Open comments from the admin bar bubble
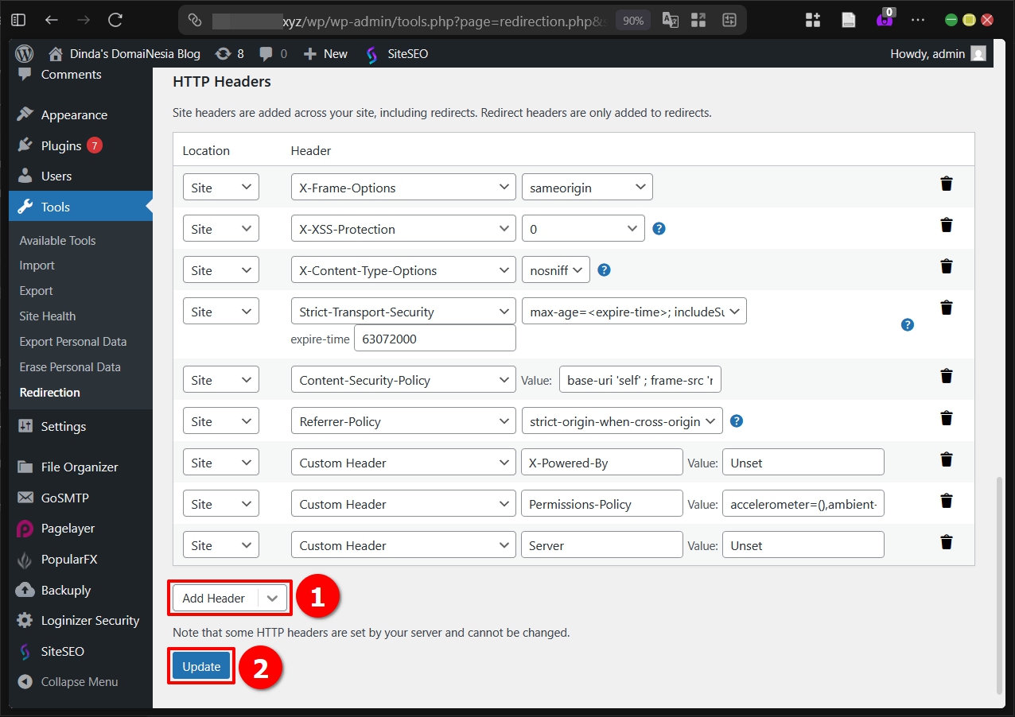This screenshot has height=717, width=1015. (270, 53)
